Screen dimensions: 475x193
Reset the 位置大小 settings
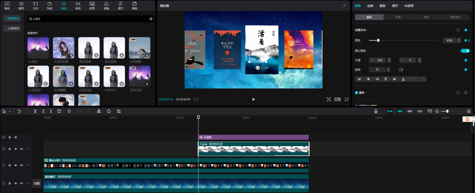(x=458, y=30)
